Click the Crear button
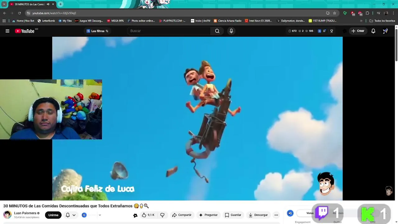398x224 pixels. click(358, 31)
